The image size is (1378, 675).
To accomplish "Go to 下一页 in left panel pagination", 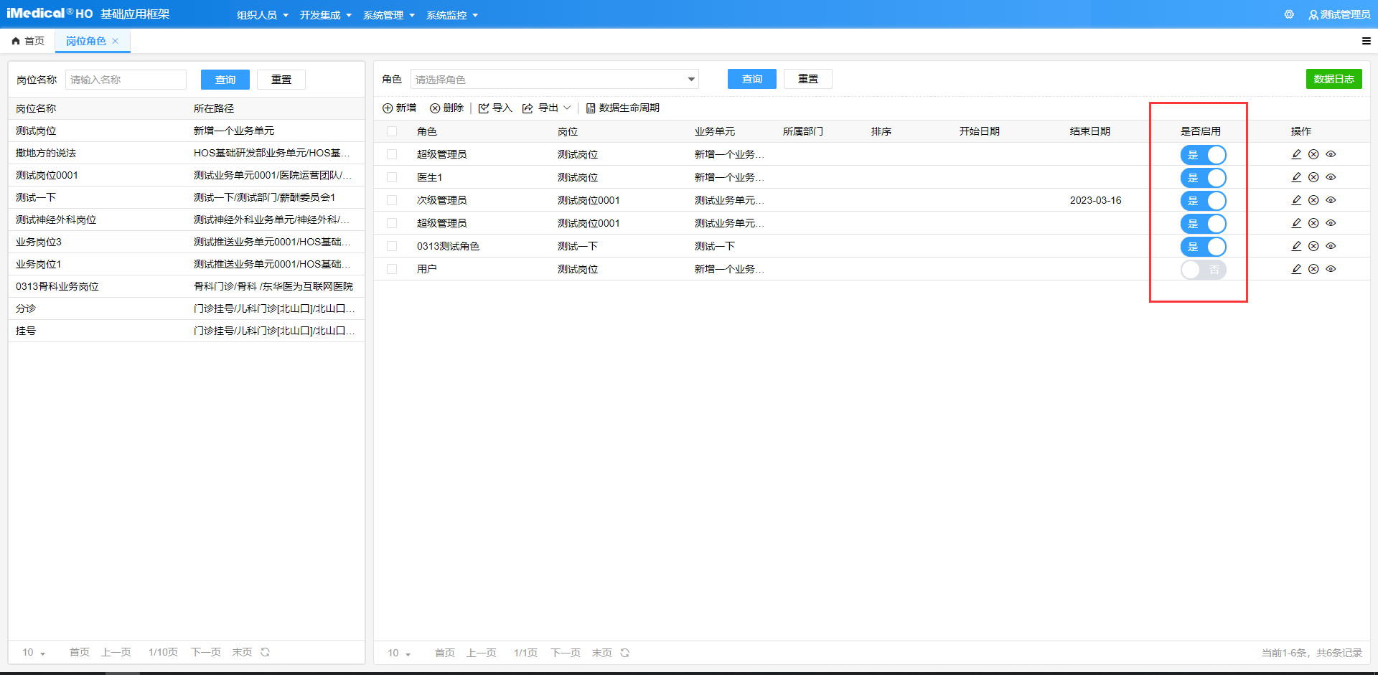I will (x=206, y=652).
